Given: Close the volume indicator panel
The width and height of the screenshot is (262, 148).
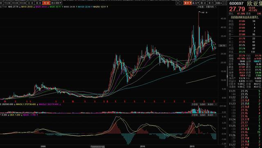Looking at the screenshot, I should coord(216,104).
